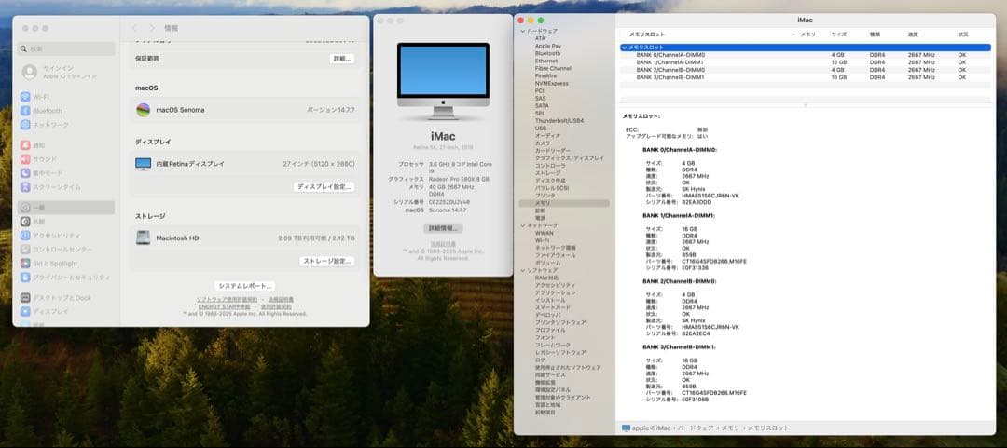The width and height of the screenshot is (1007, 448).
Task: Select ストレージ in System Report hardware tree
Action: click(x=548, y=173)
